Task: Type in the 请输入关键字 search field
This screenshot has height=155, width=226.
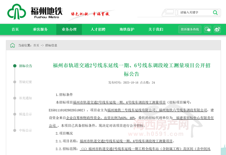Action: click(195, 12)
